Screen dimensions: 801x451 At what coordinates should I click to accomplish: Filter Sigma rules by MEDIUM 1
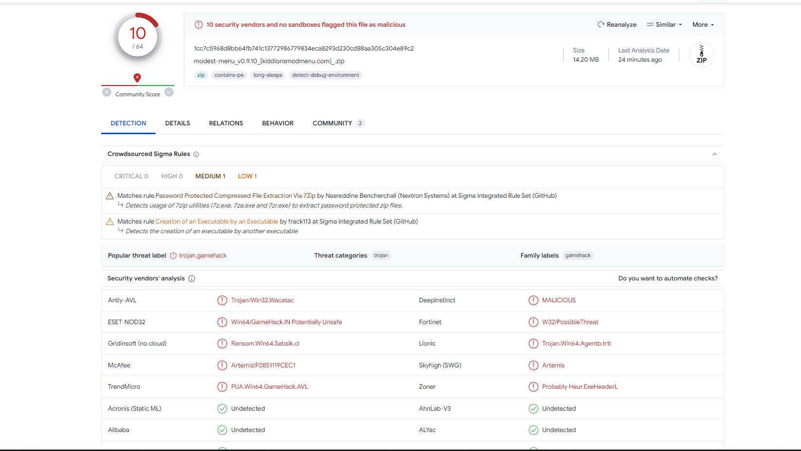click(x=210, y=176)
